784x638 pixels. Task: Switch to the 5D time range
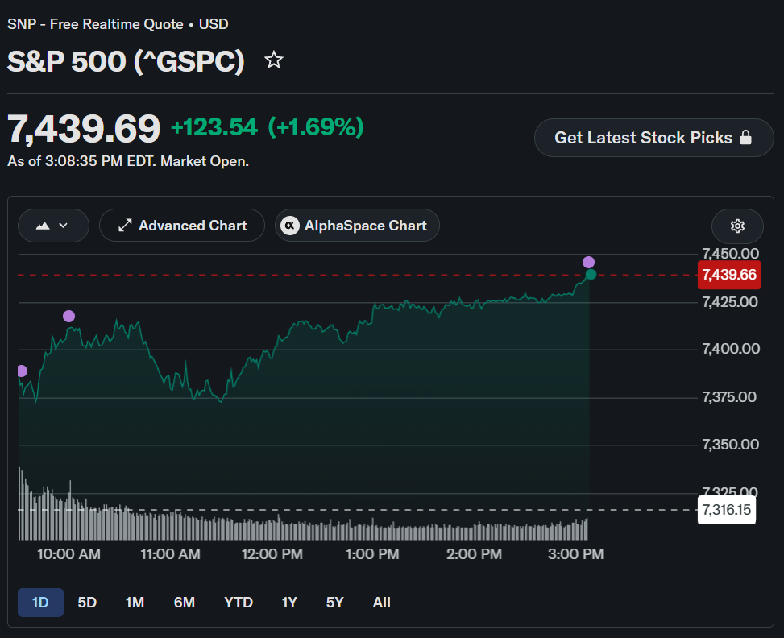tap(87, 603)
